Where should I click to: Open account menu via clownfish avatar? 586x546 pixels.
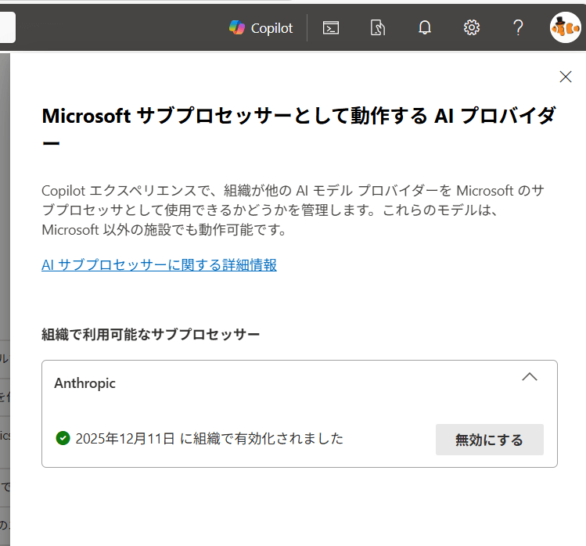click(x=565, y=28)
